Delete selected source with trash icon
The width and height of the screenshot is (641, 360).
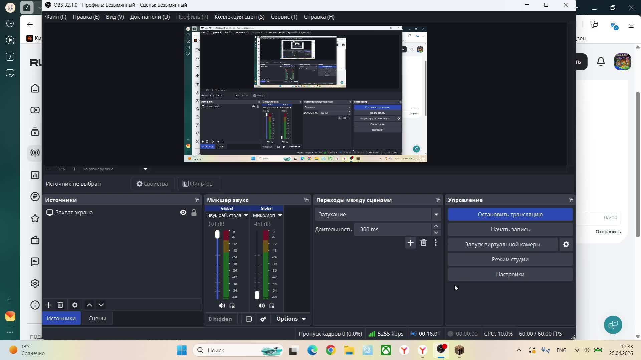(60, 305)
